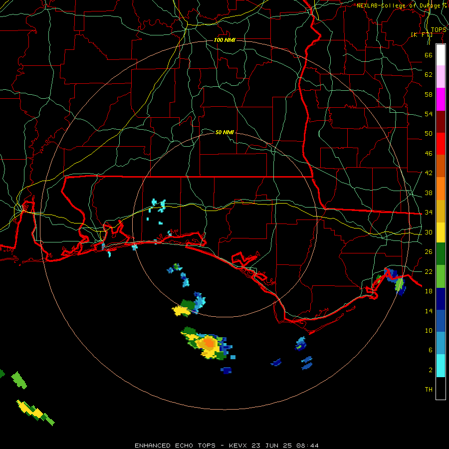449x449 pixels.
Task: Pick the dark red maroon legend swatch
Action: (x=441, y=122)
